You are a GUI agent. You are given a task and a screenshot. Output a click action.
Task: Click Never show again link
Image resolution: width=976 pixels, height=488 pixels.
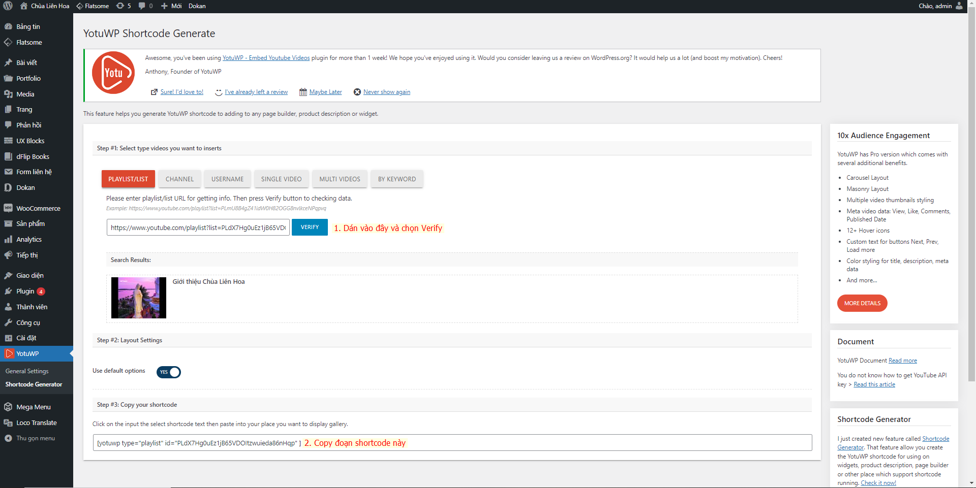pyautogui.click(x=387, y=92)
